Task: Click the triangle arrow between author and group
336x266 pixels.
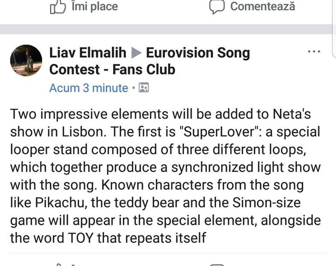Action: pos(136,53)
